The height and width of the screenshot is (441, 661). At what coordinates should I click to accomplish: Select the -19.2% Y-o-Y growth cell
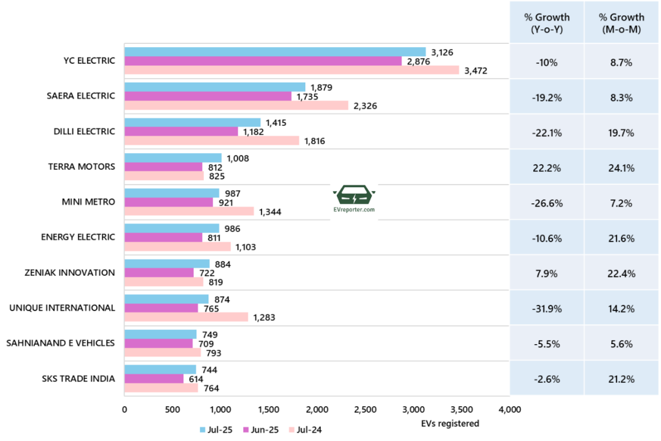(547, 97)
